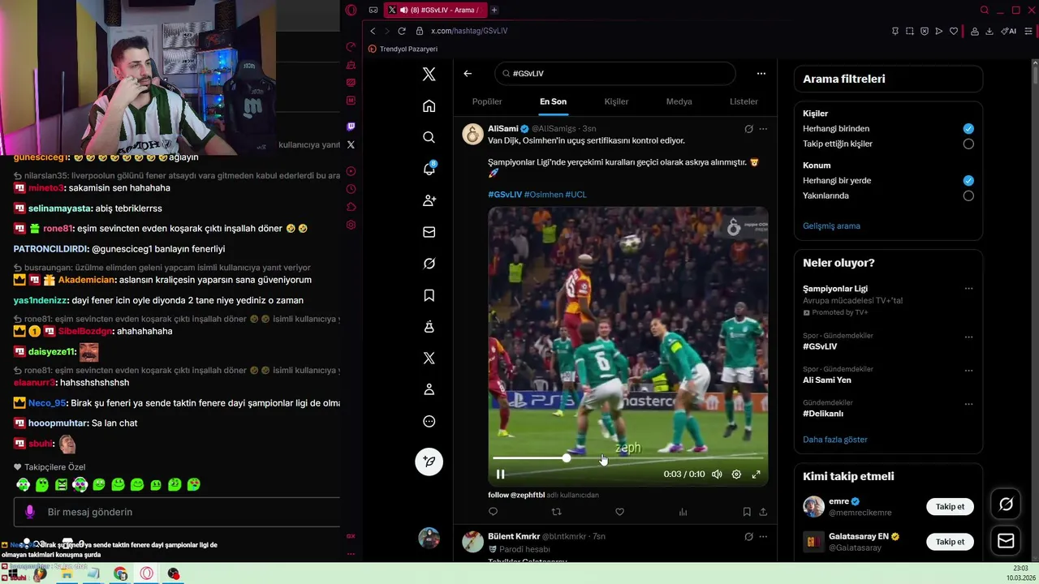The height and width of the screenshot is (584, 1039).
Task: Share AliSami's post
Action: click(x=763, y=512)
